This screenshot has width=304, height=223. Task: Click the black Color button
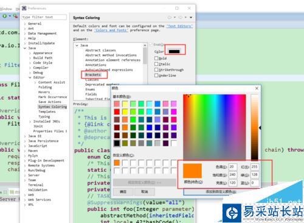point(174,51)
